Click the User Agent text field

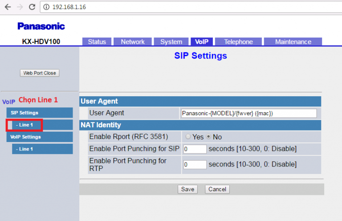click(x=248, y=113)
